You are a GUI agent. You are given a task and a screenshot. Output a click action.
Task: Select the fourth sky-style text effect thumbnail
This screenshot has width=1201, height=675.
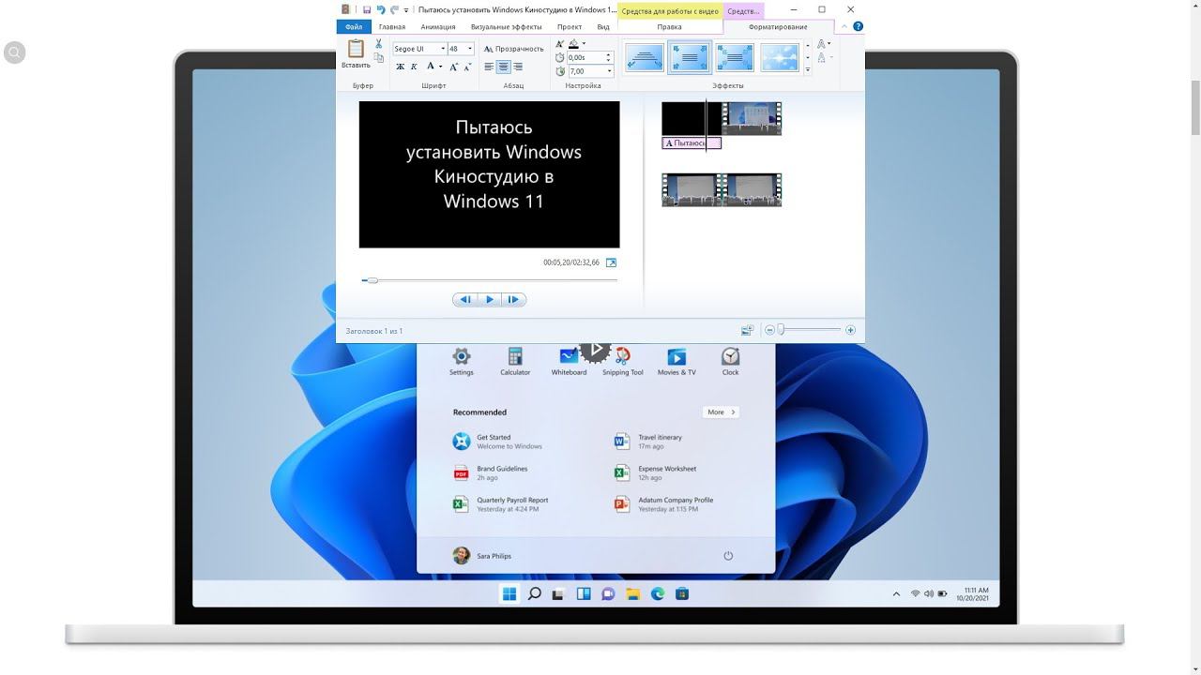(x=780, y=58)
